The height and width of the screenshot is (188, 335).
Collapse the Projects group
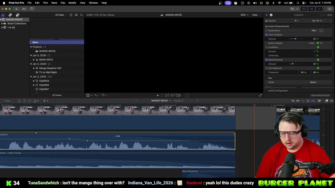[x=31, y=47]
